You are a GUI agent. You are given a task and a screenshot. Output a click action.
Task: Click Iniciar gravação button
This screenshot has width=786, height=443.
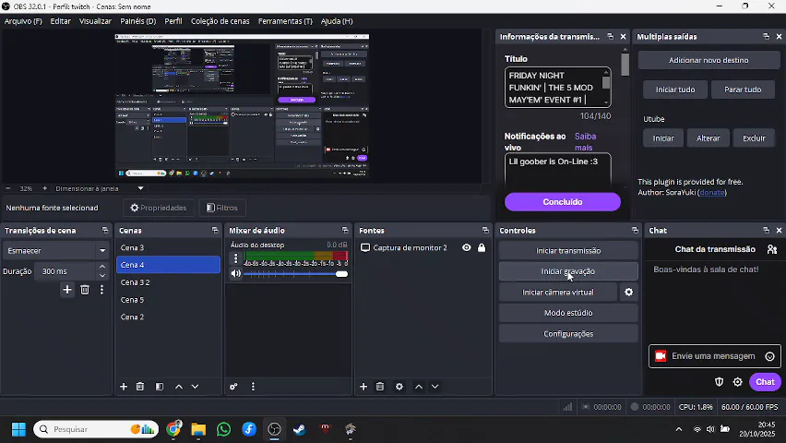click(568, 271)
